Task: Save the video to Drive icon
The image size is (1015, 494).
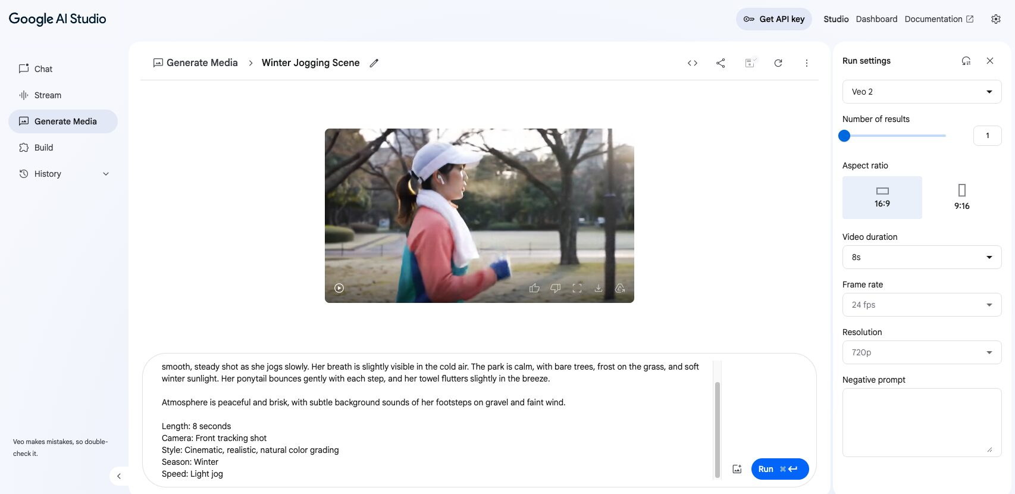Action: coord(620,288)
